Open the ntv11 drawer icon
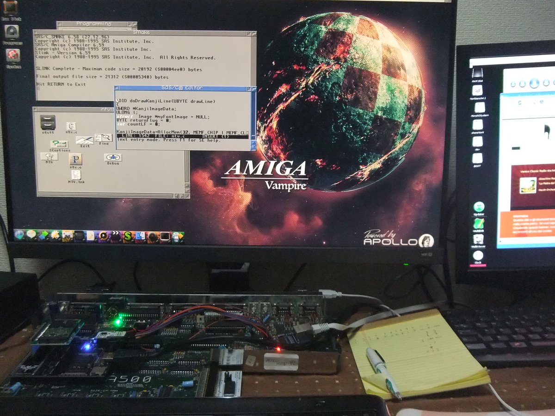 48,123
